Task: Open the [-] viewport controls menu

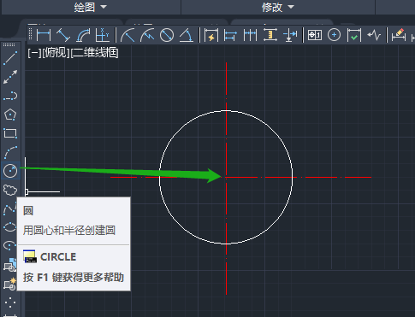Action: click(x=34, y=53)
